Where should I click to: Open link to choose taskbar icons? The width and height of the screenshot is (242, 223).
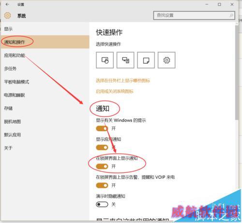123,81
